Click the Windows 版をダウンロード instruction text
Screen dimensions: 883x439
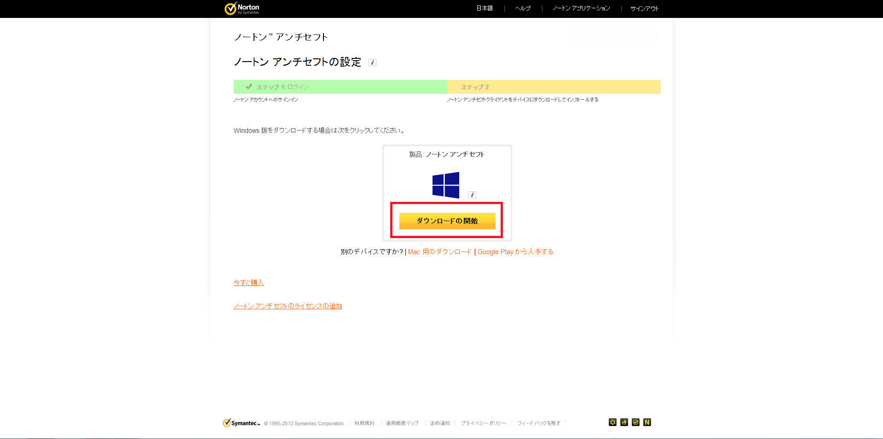[x=319, y=131]
